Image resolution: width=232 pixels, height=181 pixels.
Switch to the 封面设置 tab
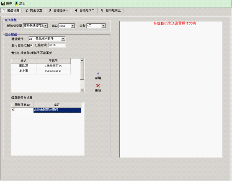click(34, 10)
